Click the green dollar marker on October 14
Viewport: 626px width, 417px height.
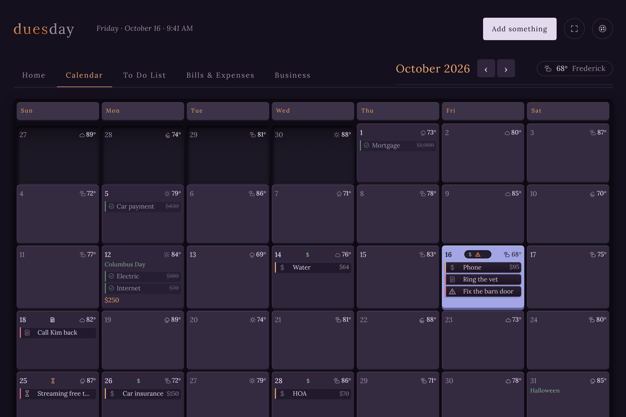pos(307,255)
